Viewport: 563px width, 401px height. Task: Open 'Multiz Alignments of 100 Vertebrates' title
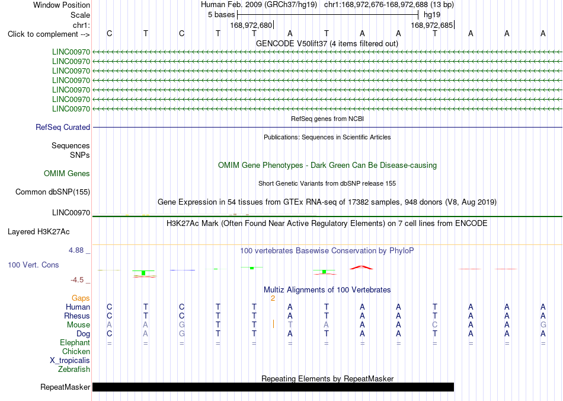tap(327, 290)
